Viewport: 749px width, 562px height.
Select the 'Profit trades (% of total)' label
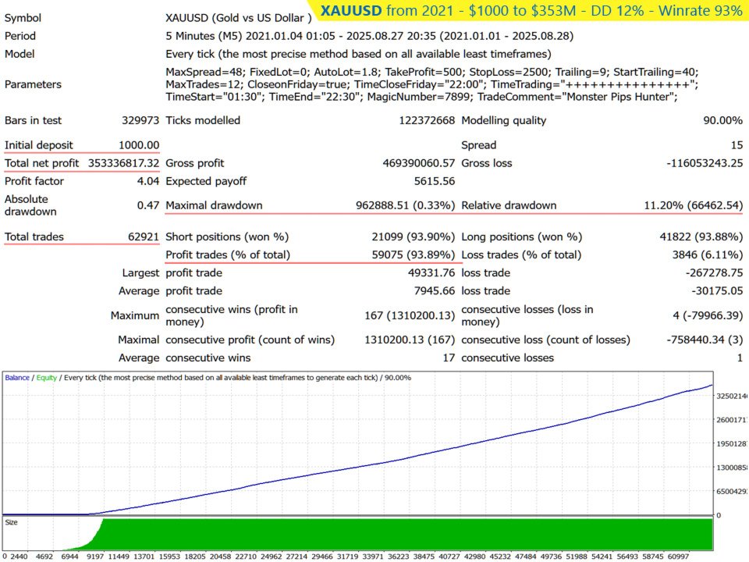point(228,255)
